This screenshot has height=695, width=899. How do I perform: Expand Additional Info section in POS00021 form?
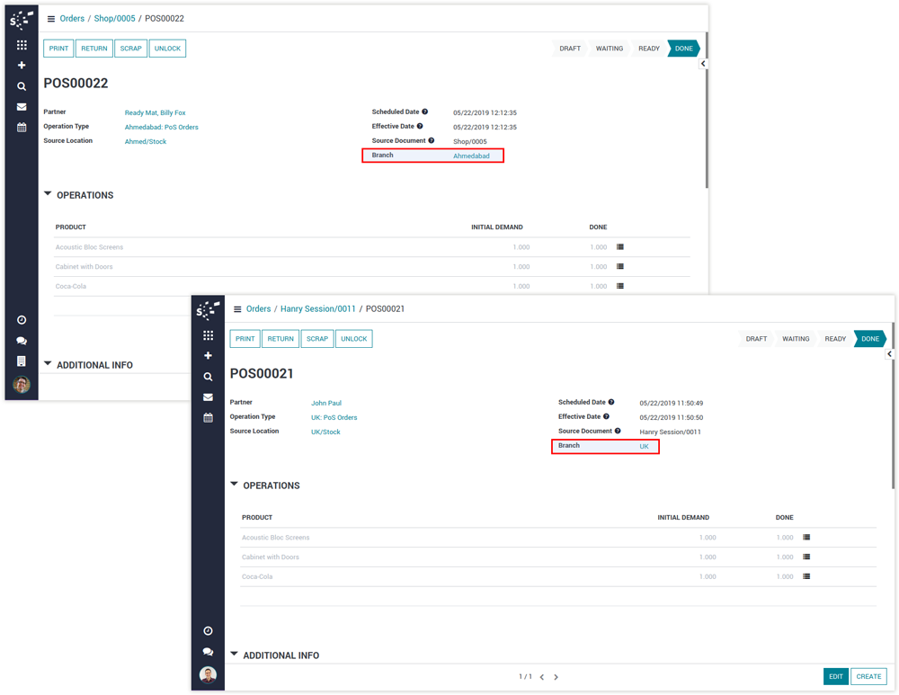click(235, 655)
